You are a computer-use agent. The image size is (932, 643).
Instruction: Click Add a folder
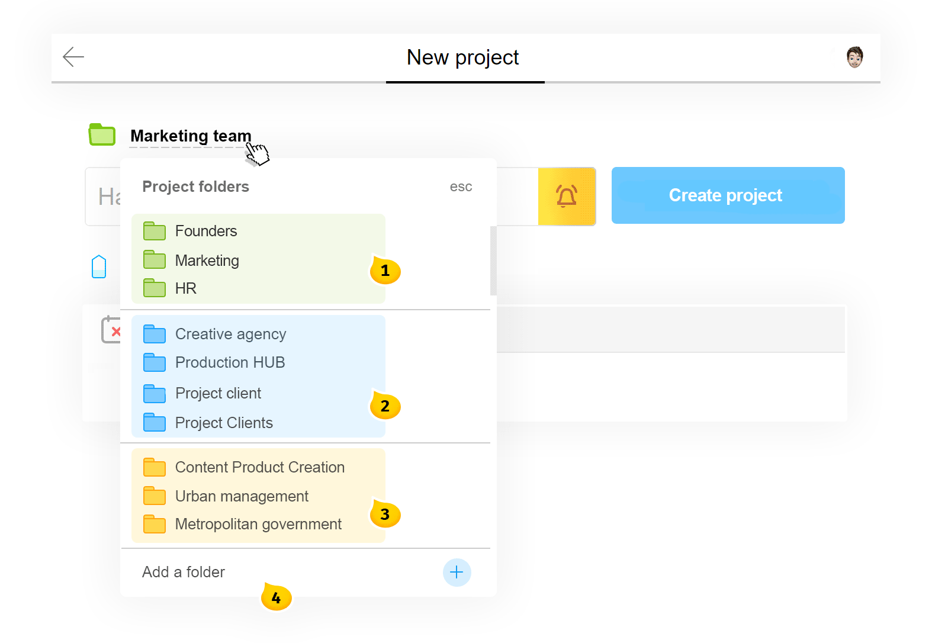[183, 572]
